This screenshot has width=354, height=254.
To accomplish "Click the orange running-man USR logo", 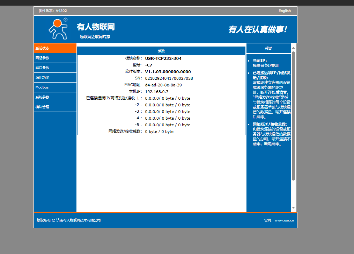I will tap(57, 29).
